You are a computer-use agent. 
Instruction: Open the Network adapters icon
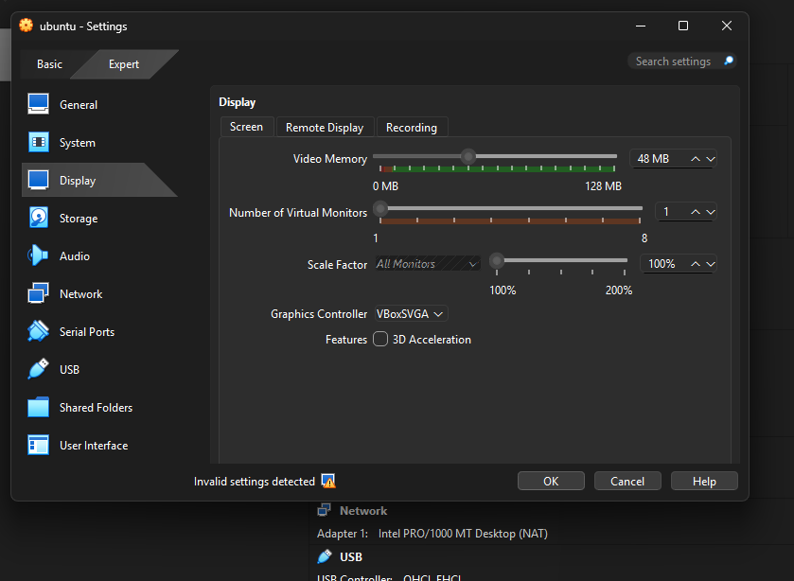(x=39, y=293)
